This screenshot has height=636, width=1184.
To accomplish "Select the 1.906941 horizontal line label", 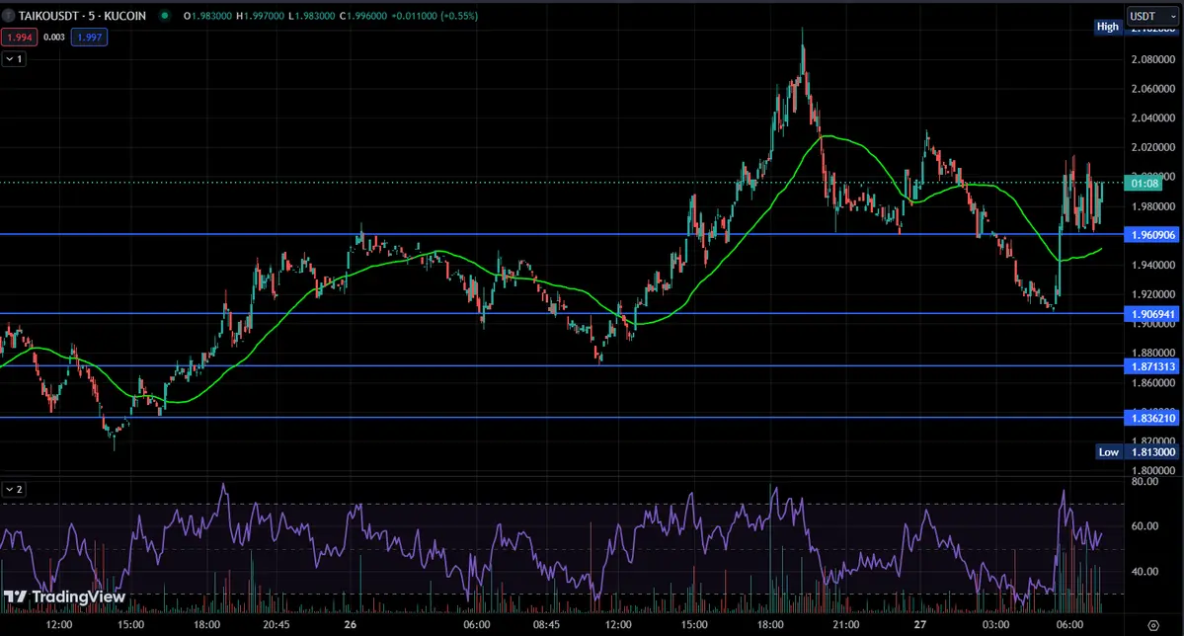I will pos(1153,314).
